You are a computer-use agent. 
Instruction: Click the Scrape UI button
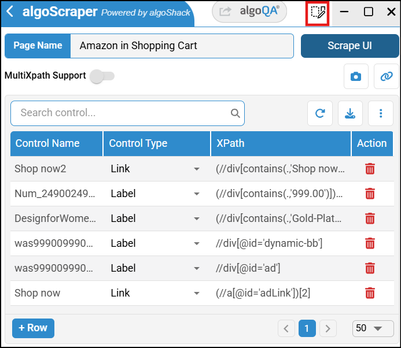(x=350, y=46)
